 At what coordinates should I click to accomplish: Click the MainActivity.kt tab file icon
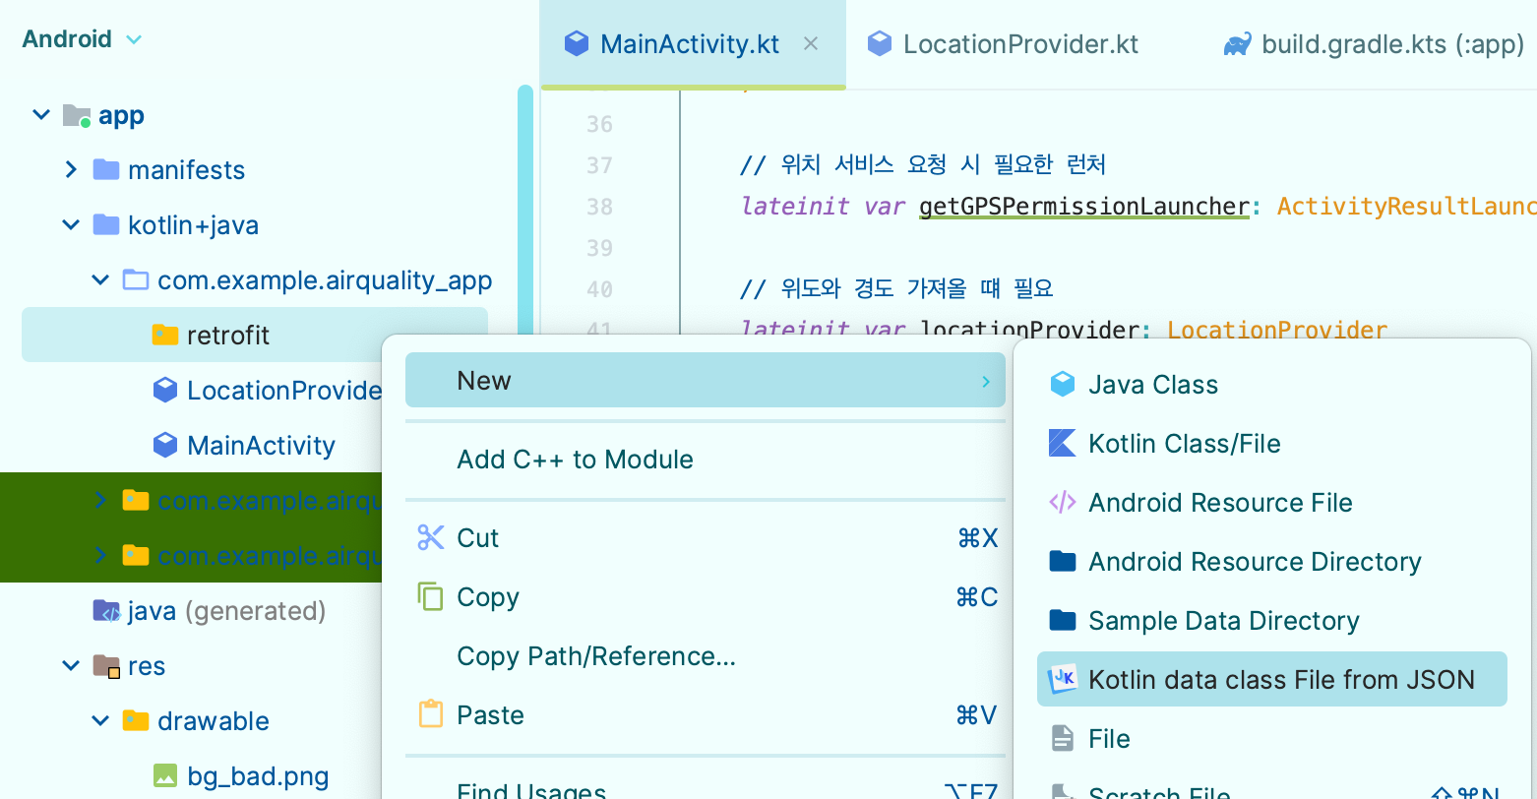coord(576,44)
